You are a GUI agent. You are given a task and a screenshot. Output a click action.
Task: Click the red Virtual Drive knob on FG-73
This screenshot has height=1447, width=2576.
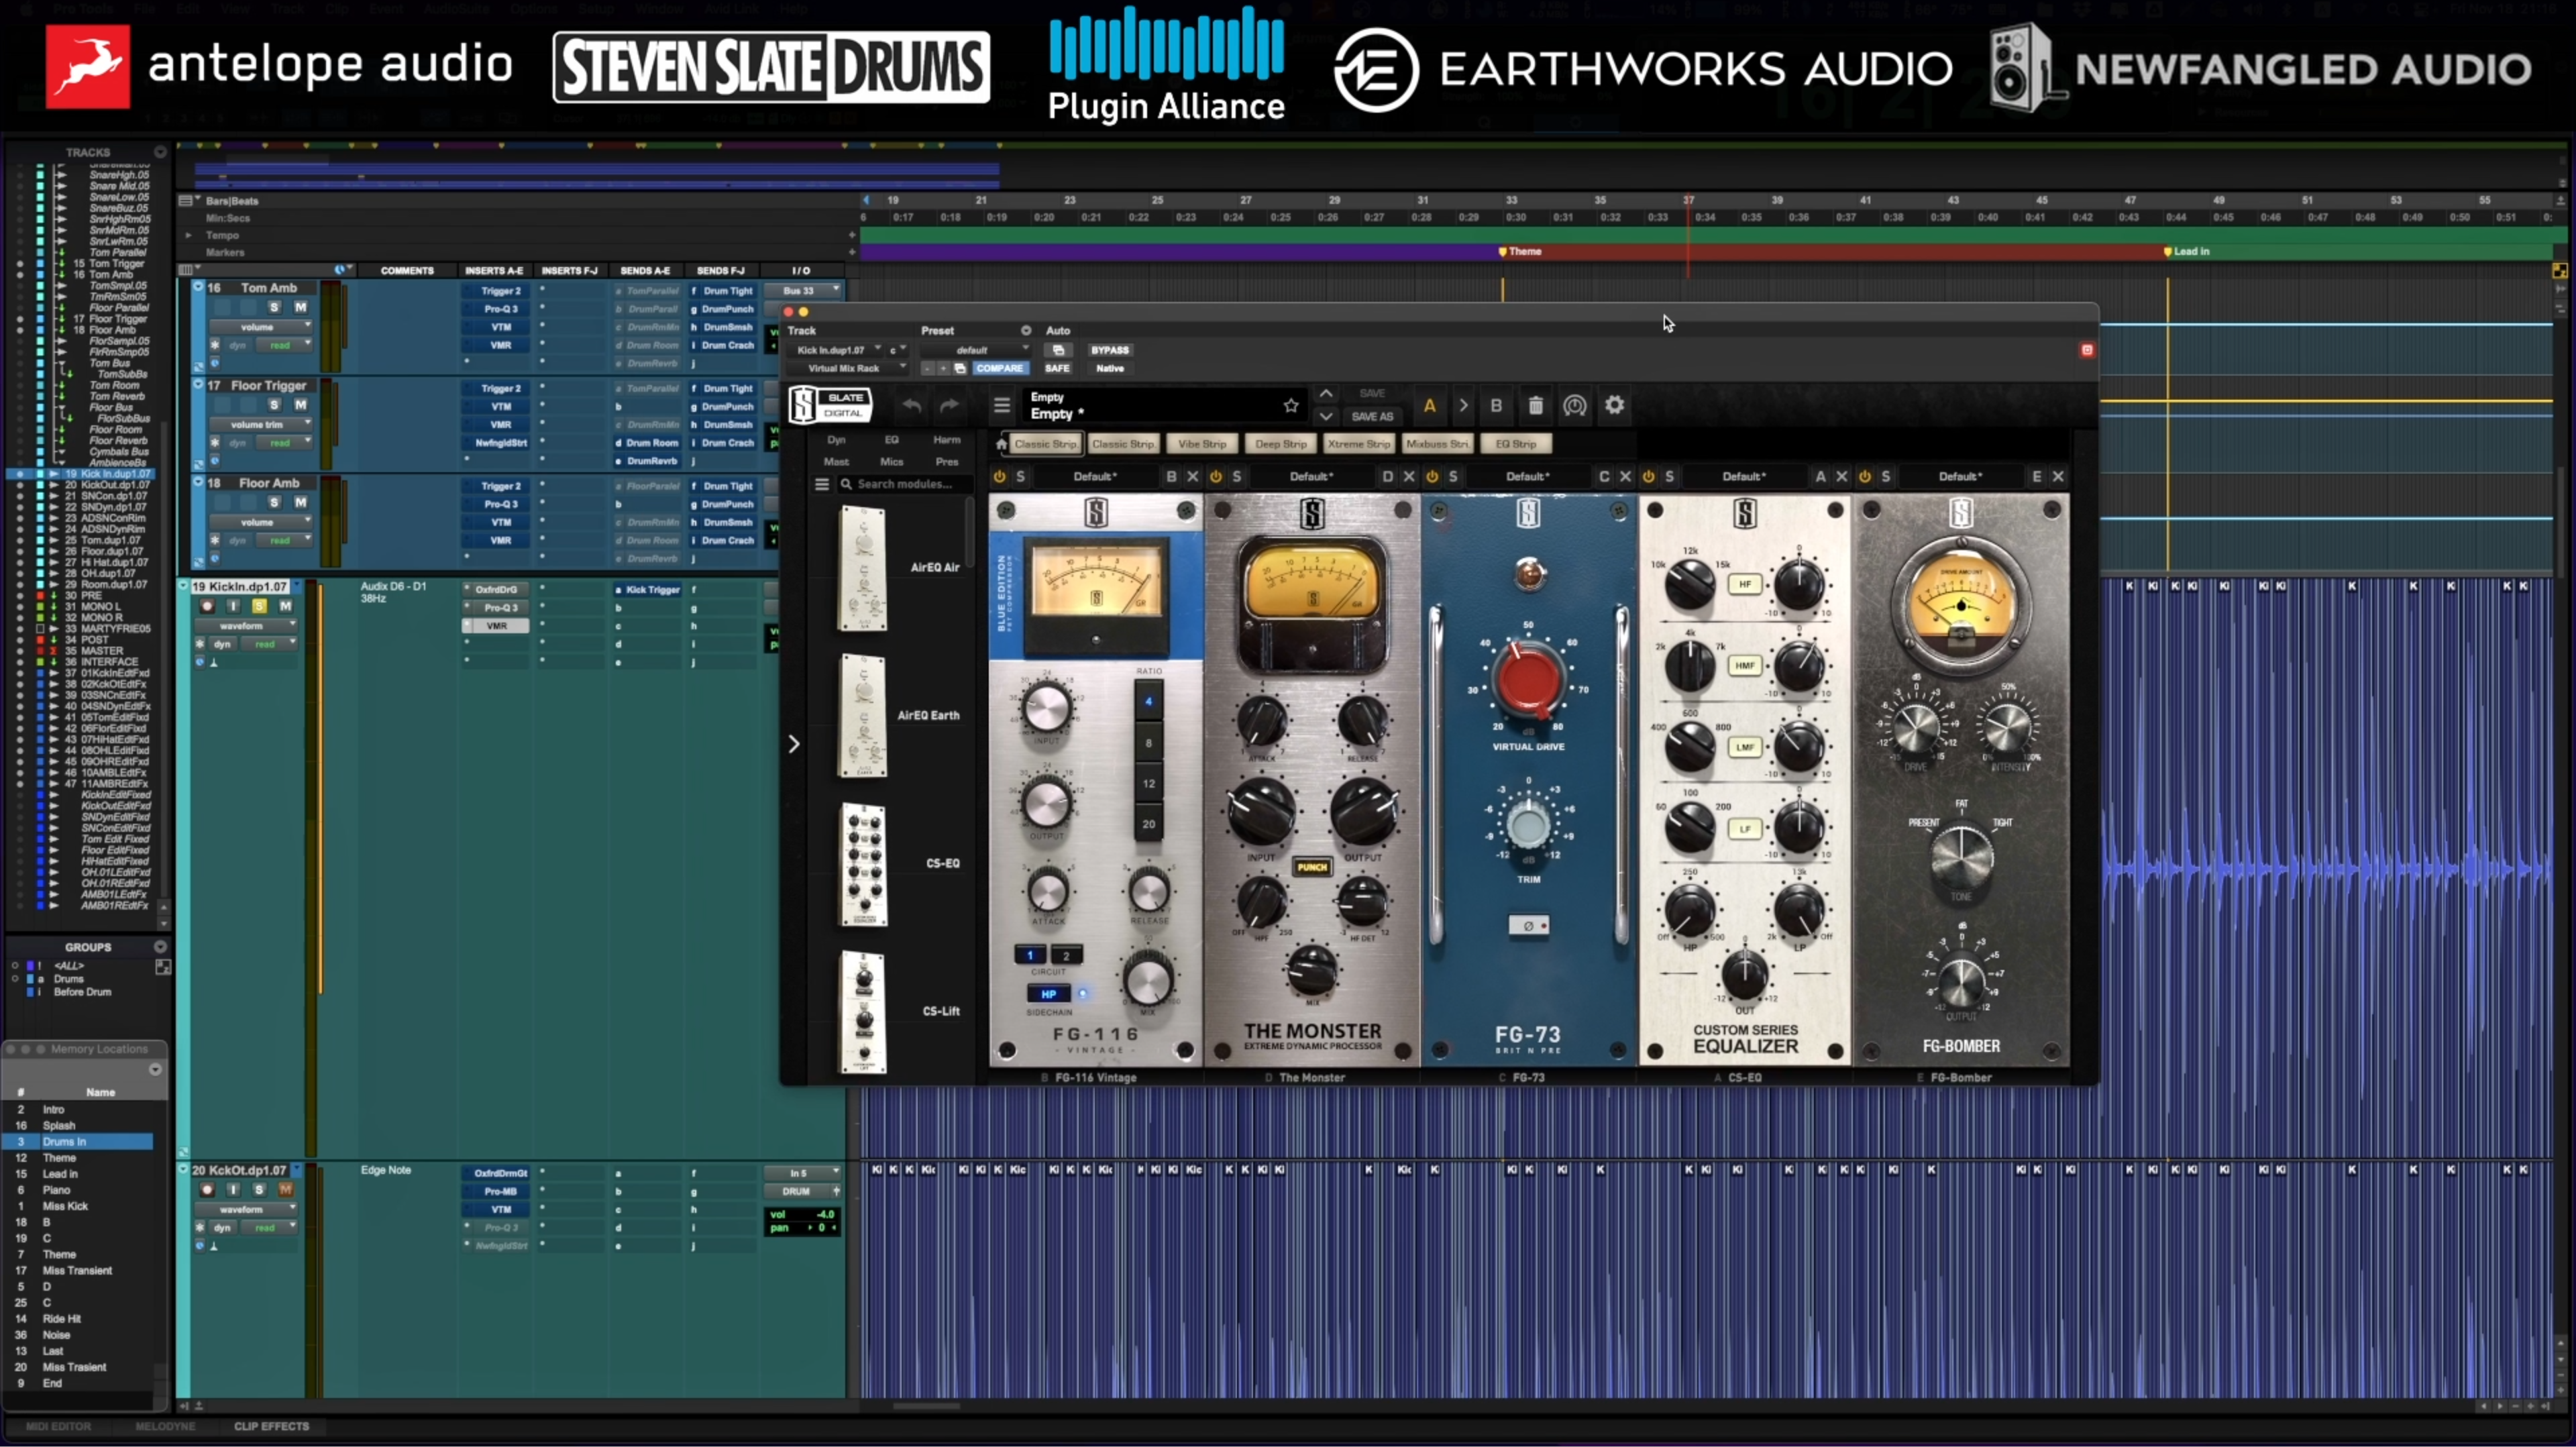coord(1527,680)
